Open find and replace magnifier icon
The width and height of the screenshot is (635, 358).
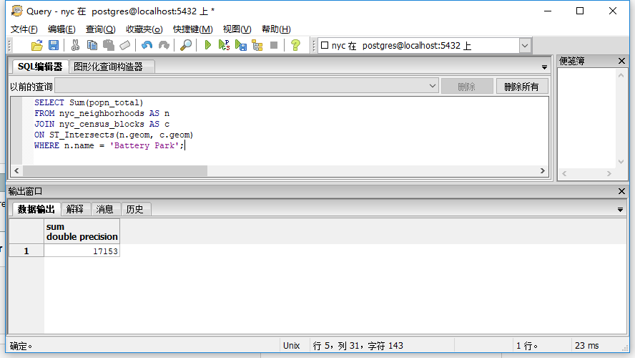coord(186,45)
